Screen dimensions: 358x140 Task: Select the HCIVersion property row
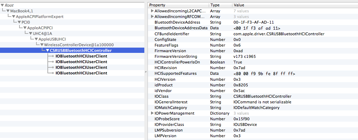(253, 79)
